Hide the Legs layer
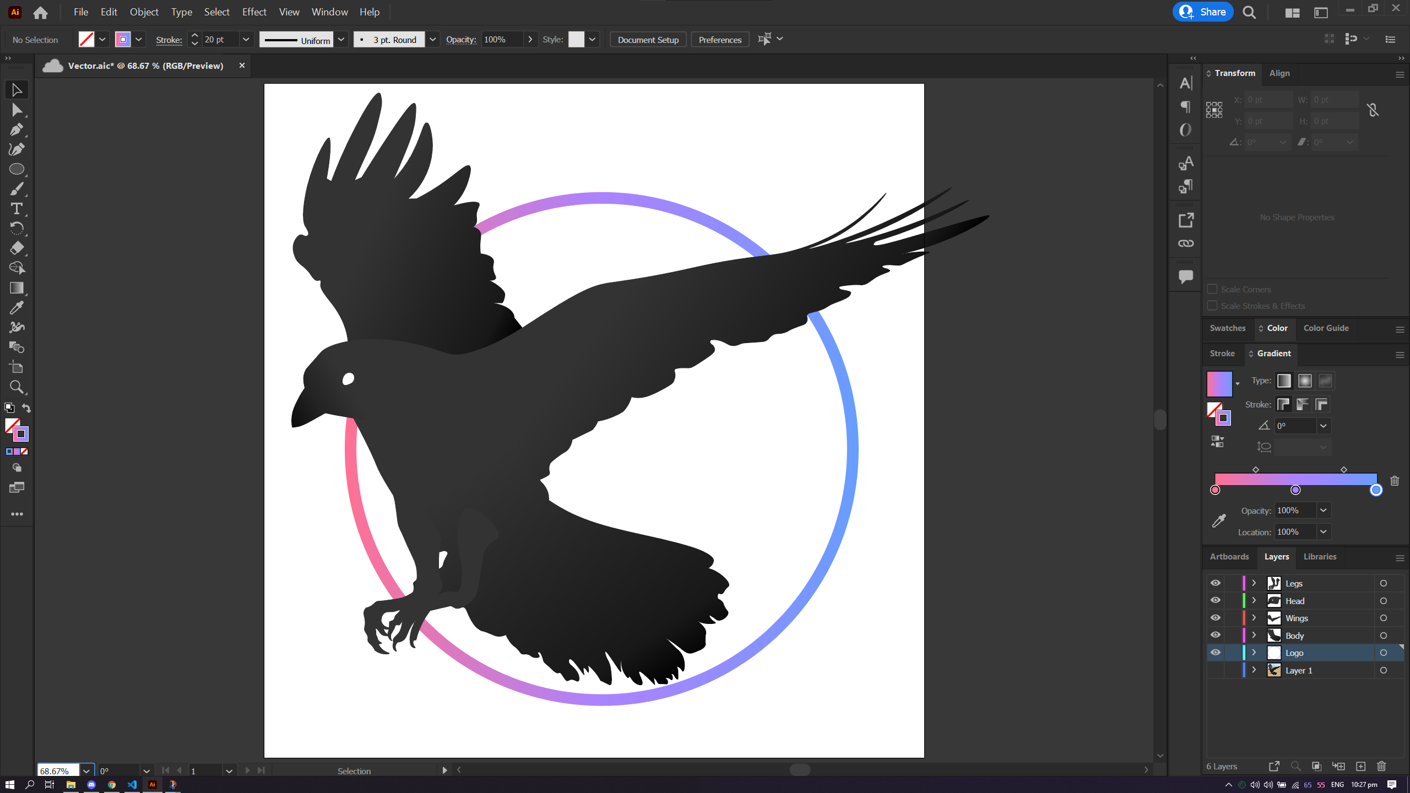The width and height of the screenshot is (1410, 793). coord(1216,583)
